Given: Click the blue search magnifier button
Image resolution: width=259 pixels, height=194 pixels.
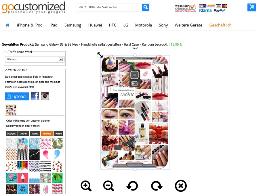Looking at the screenshot, I should pos(146,7).
